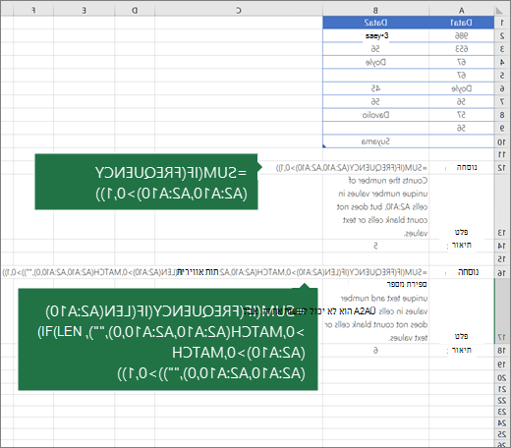Select row 20 header
Screen dimensions: 511x448
click(x=502, y=377)
